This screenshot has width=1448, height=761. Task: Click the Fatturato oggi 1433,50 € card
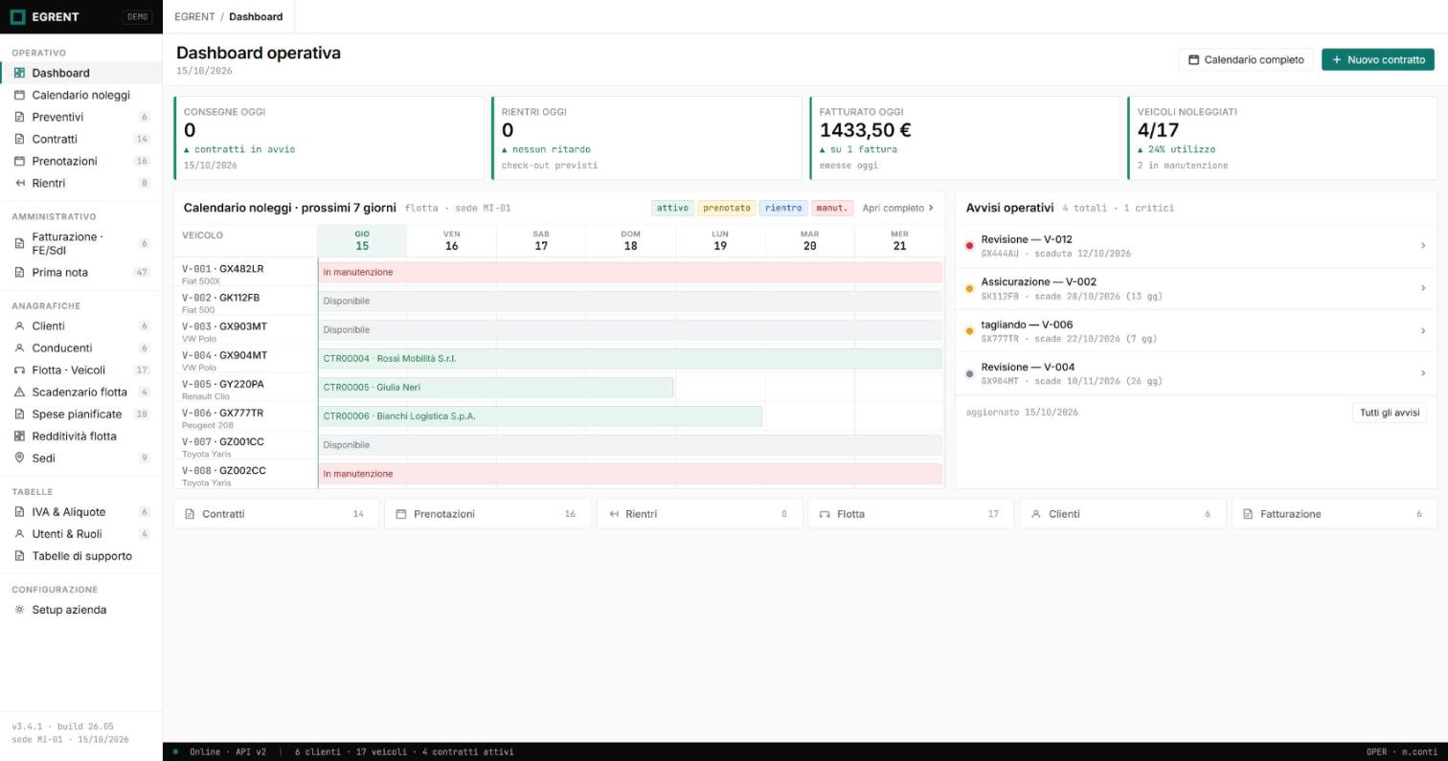point(964,138)
